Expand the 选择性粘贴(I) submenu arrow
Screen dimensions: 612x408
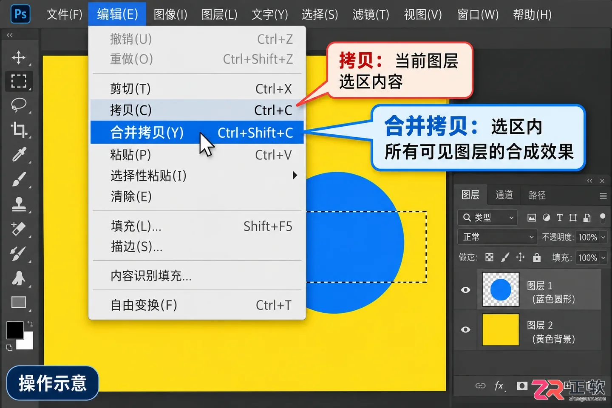click(x=295, y=176)
